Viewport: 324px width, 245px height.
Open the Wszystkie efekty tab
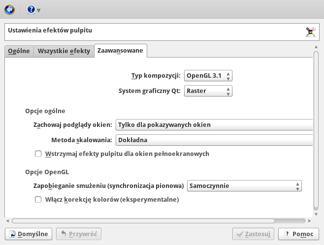64,51
